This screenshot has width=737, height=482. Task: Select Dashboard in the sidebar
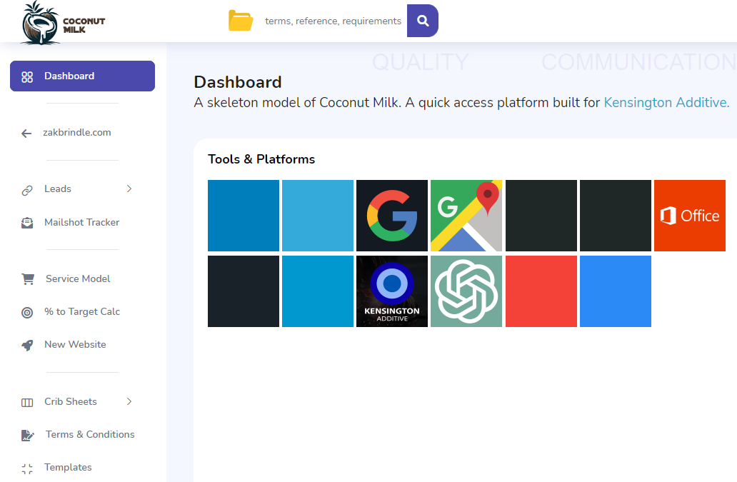(x=82, y=76)
